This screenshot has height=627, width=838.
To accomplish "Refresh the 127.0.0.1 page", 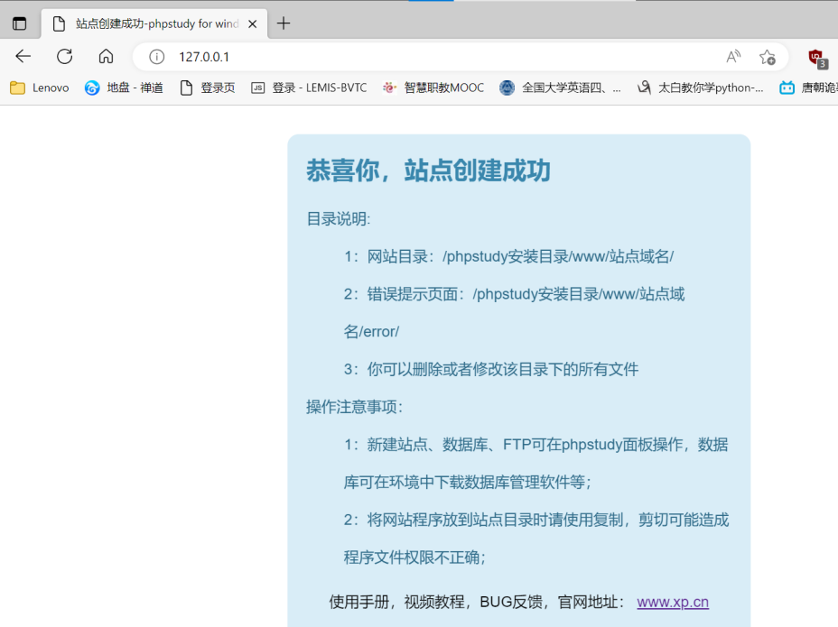I will 64,56.
